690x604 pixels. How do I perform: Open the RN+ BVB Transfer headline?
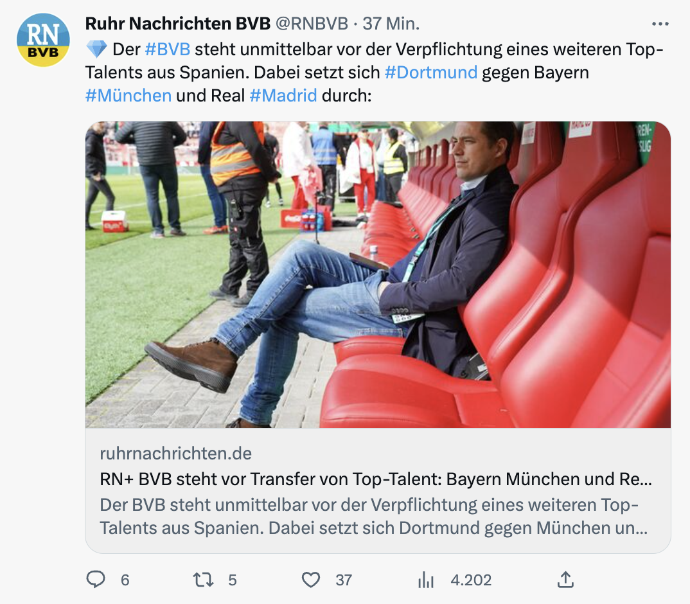point(376,479)
